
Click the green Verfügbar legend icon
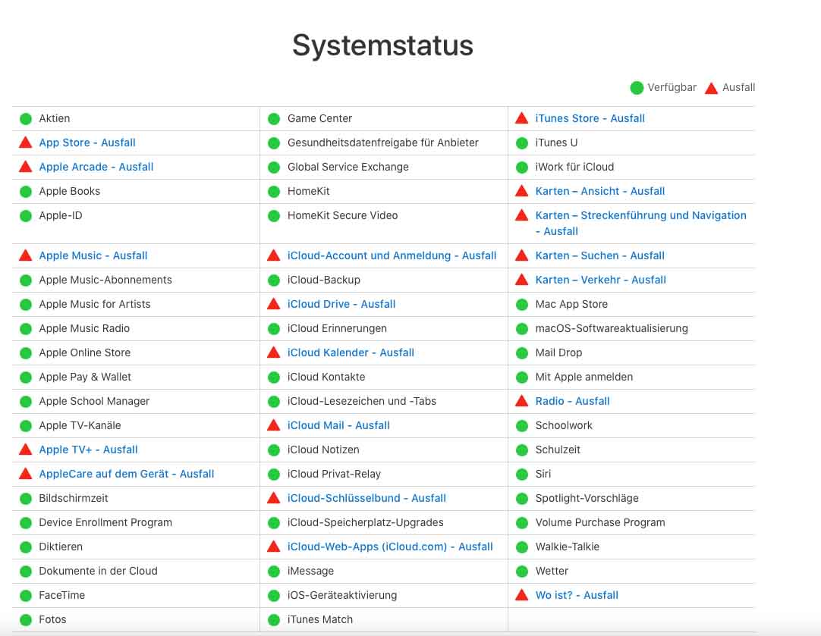tap(637, 88)
